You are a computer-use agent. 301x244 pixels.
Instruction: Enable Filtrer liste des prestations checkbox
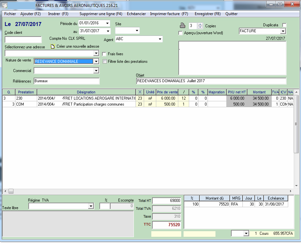pos(105,61)
